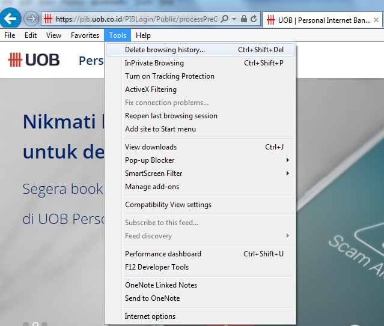Open Internet options
The width and height of the screenshot is (384, 326).
[x=150, y=316]
